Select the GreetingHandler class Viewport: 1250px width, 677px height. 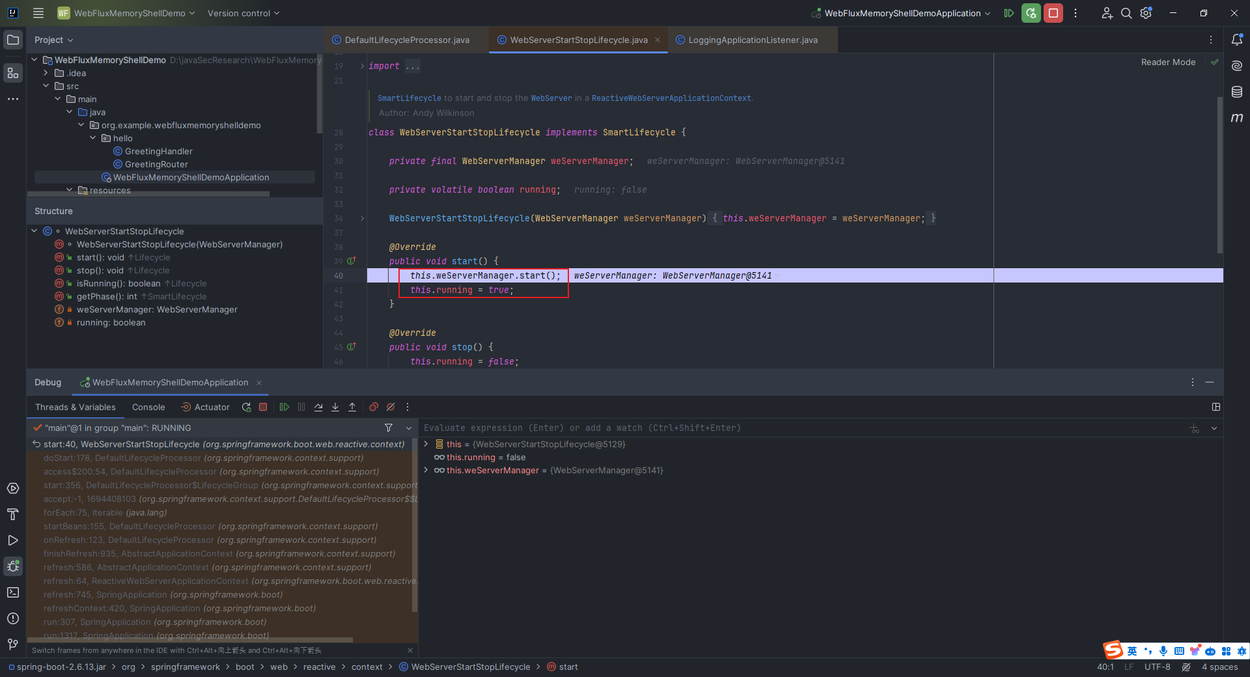point(158,151)
